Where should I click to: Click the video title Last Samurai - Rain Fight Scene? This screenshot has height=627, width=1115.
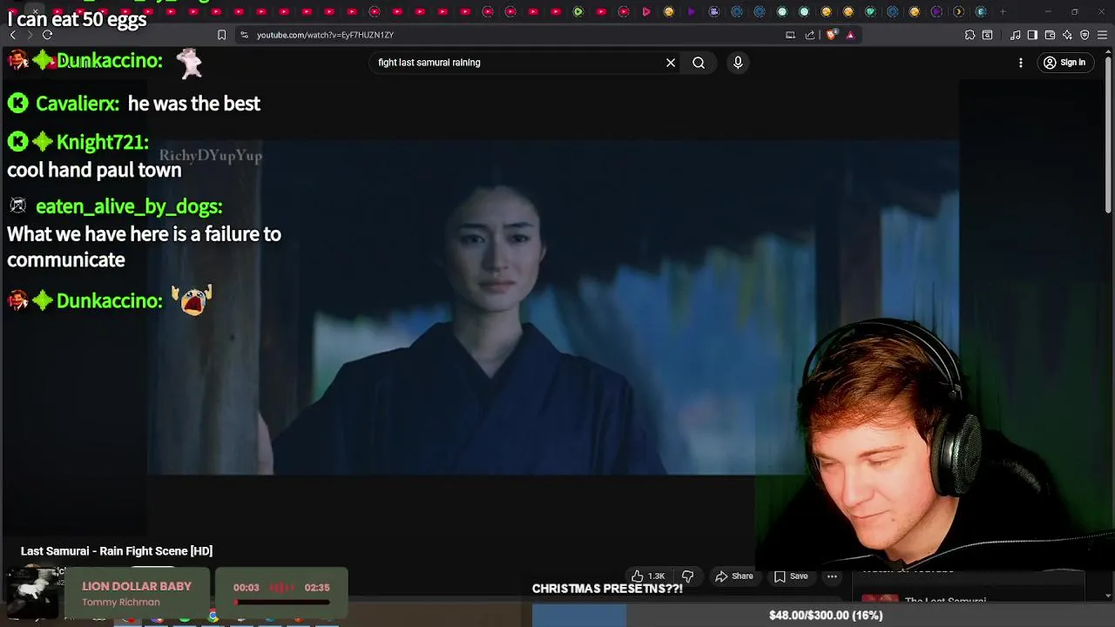pos(117,551)
